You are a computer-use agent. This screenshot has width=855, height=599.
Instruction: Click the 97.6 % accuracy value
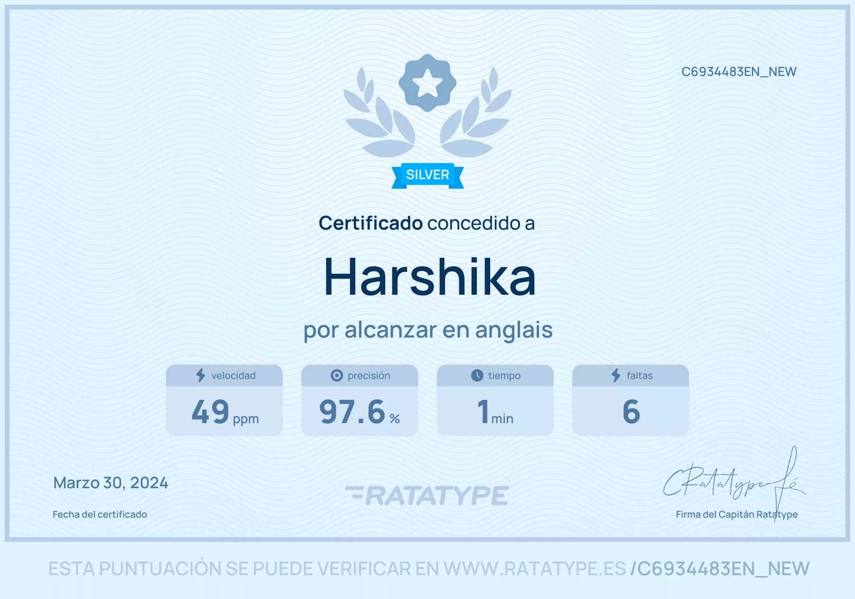click(360, 412)
